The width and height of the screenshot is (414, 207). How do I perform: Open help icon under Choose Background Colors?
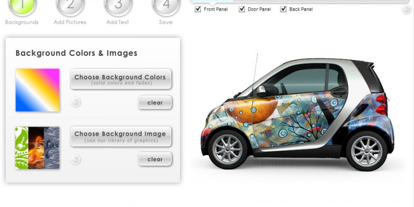click(76, 102)
